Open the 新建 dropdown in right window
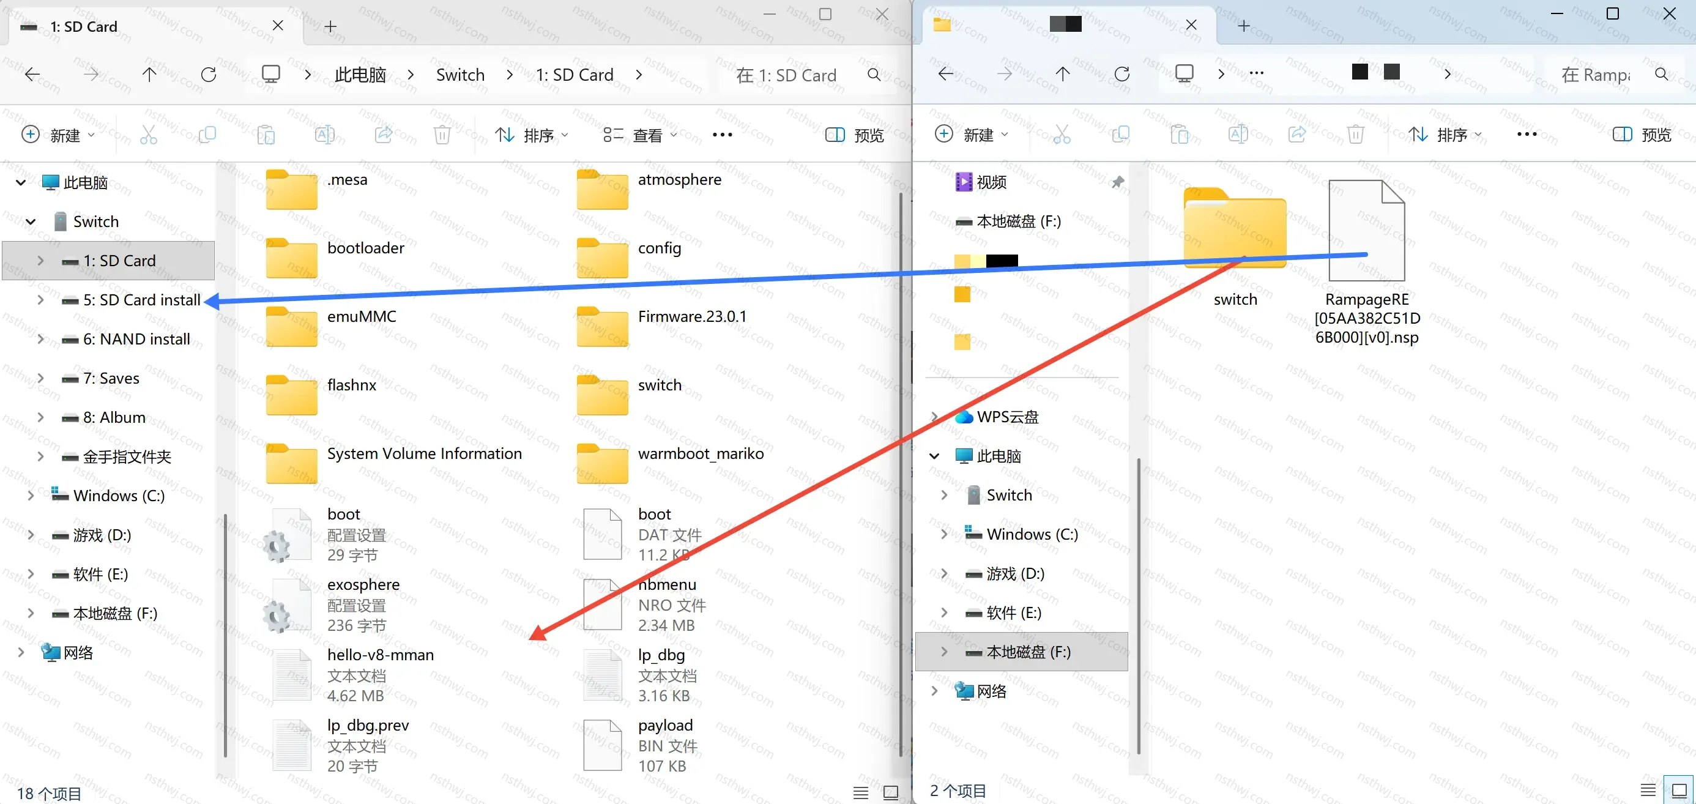The image size is (1696, 804). point(971,135)
